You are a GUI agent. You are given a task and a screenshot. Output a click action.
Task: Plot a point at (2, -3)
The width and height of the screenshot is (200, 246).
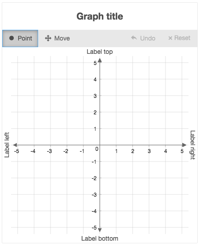133,194
